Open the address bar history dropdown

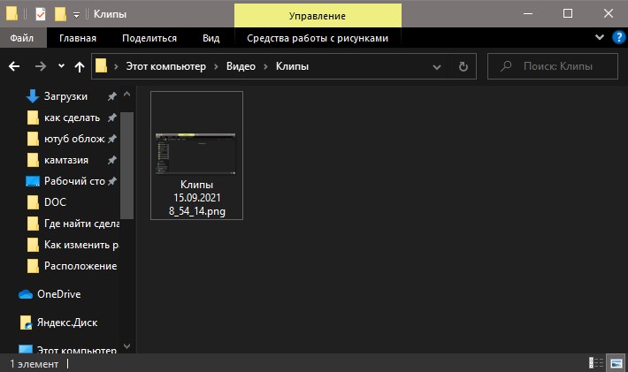point(437,67)
